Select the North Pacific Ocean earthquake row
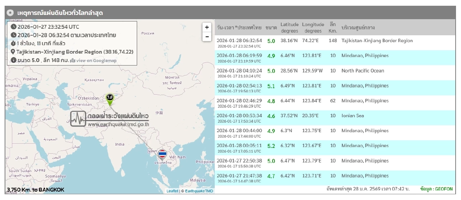Viewport: 461px width, 200px height. pyautogui.click(x=334, y=72)
